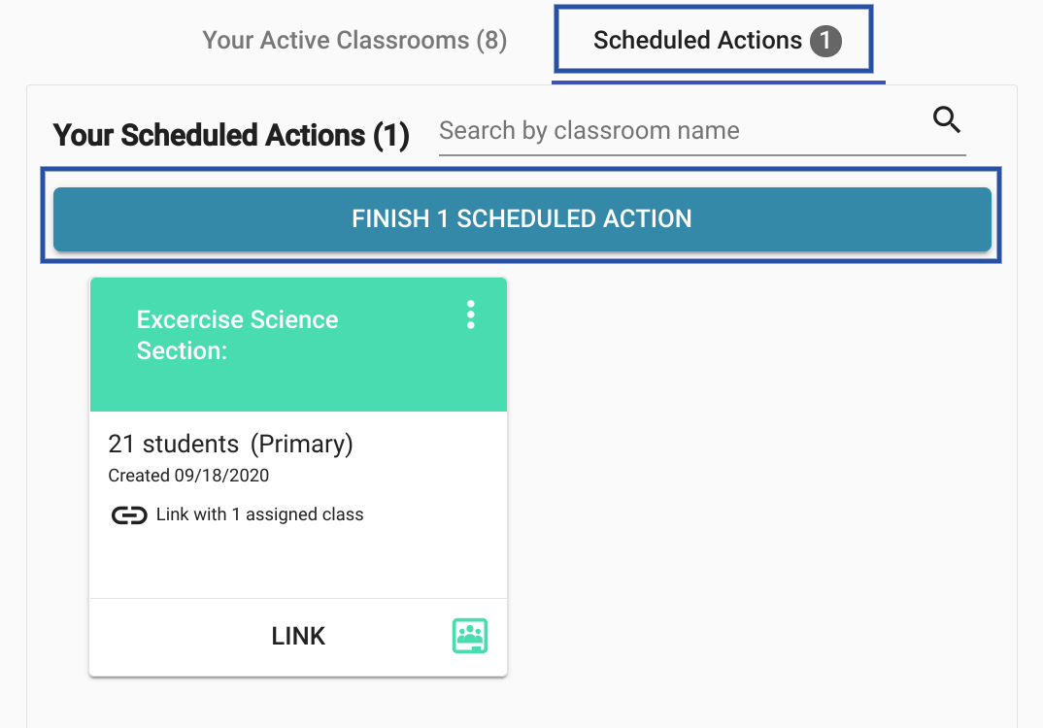Click the LINK button on the card
Screen dimensions: 1043x728
(x=298, y=637)
